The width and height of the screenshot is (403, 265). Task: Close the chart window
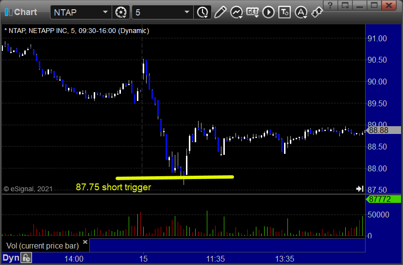[x=389, y=5]
